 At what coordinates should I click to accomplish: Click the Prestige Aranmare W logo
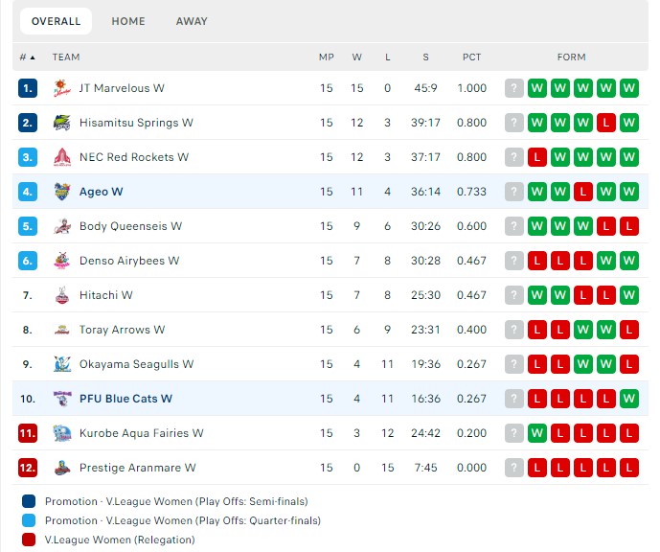coord(62,468)
